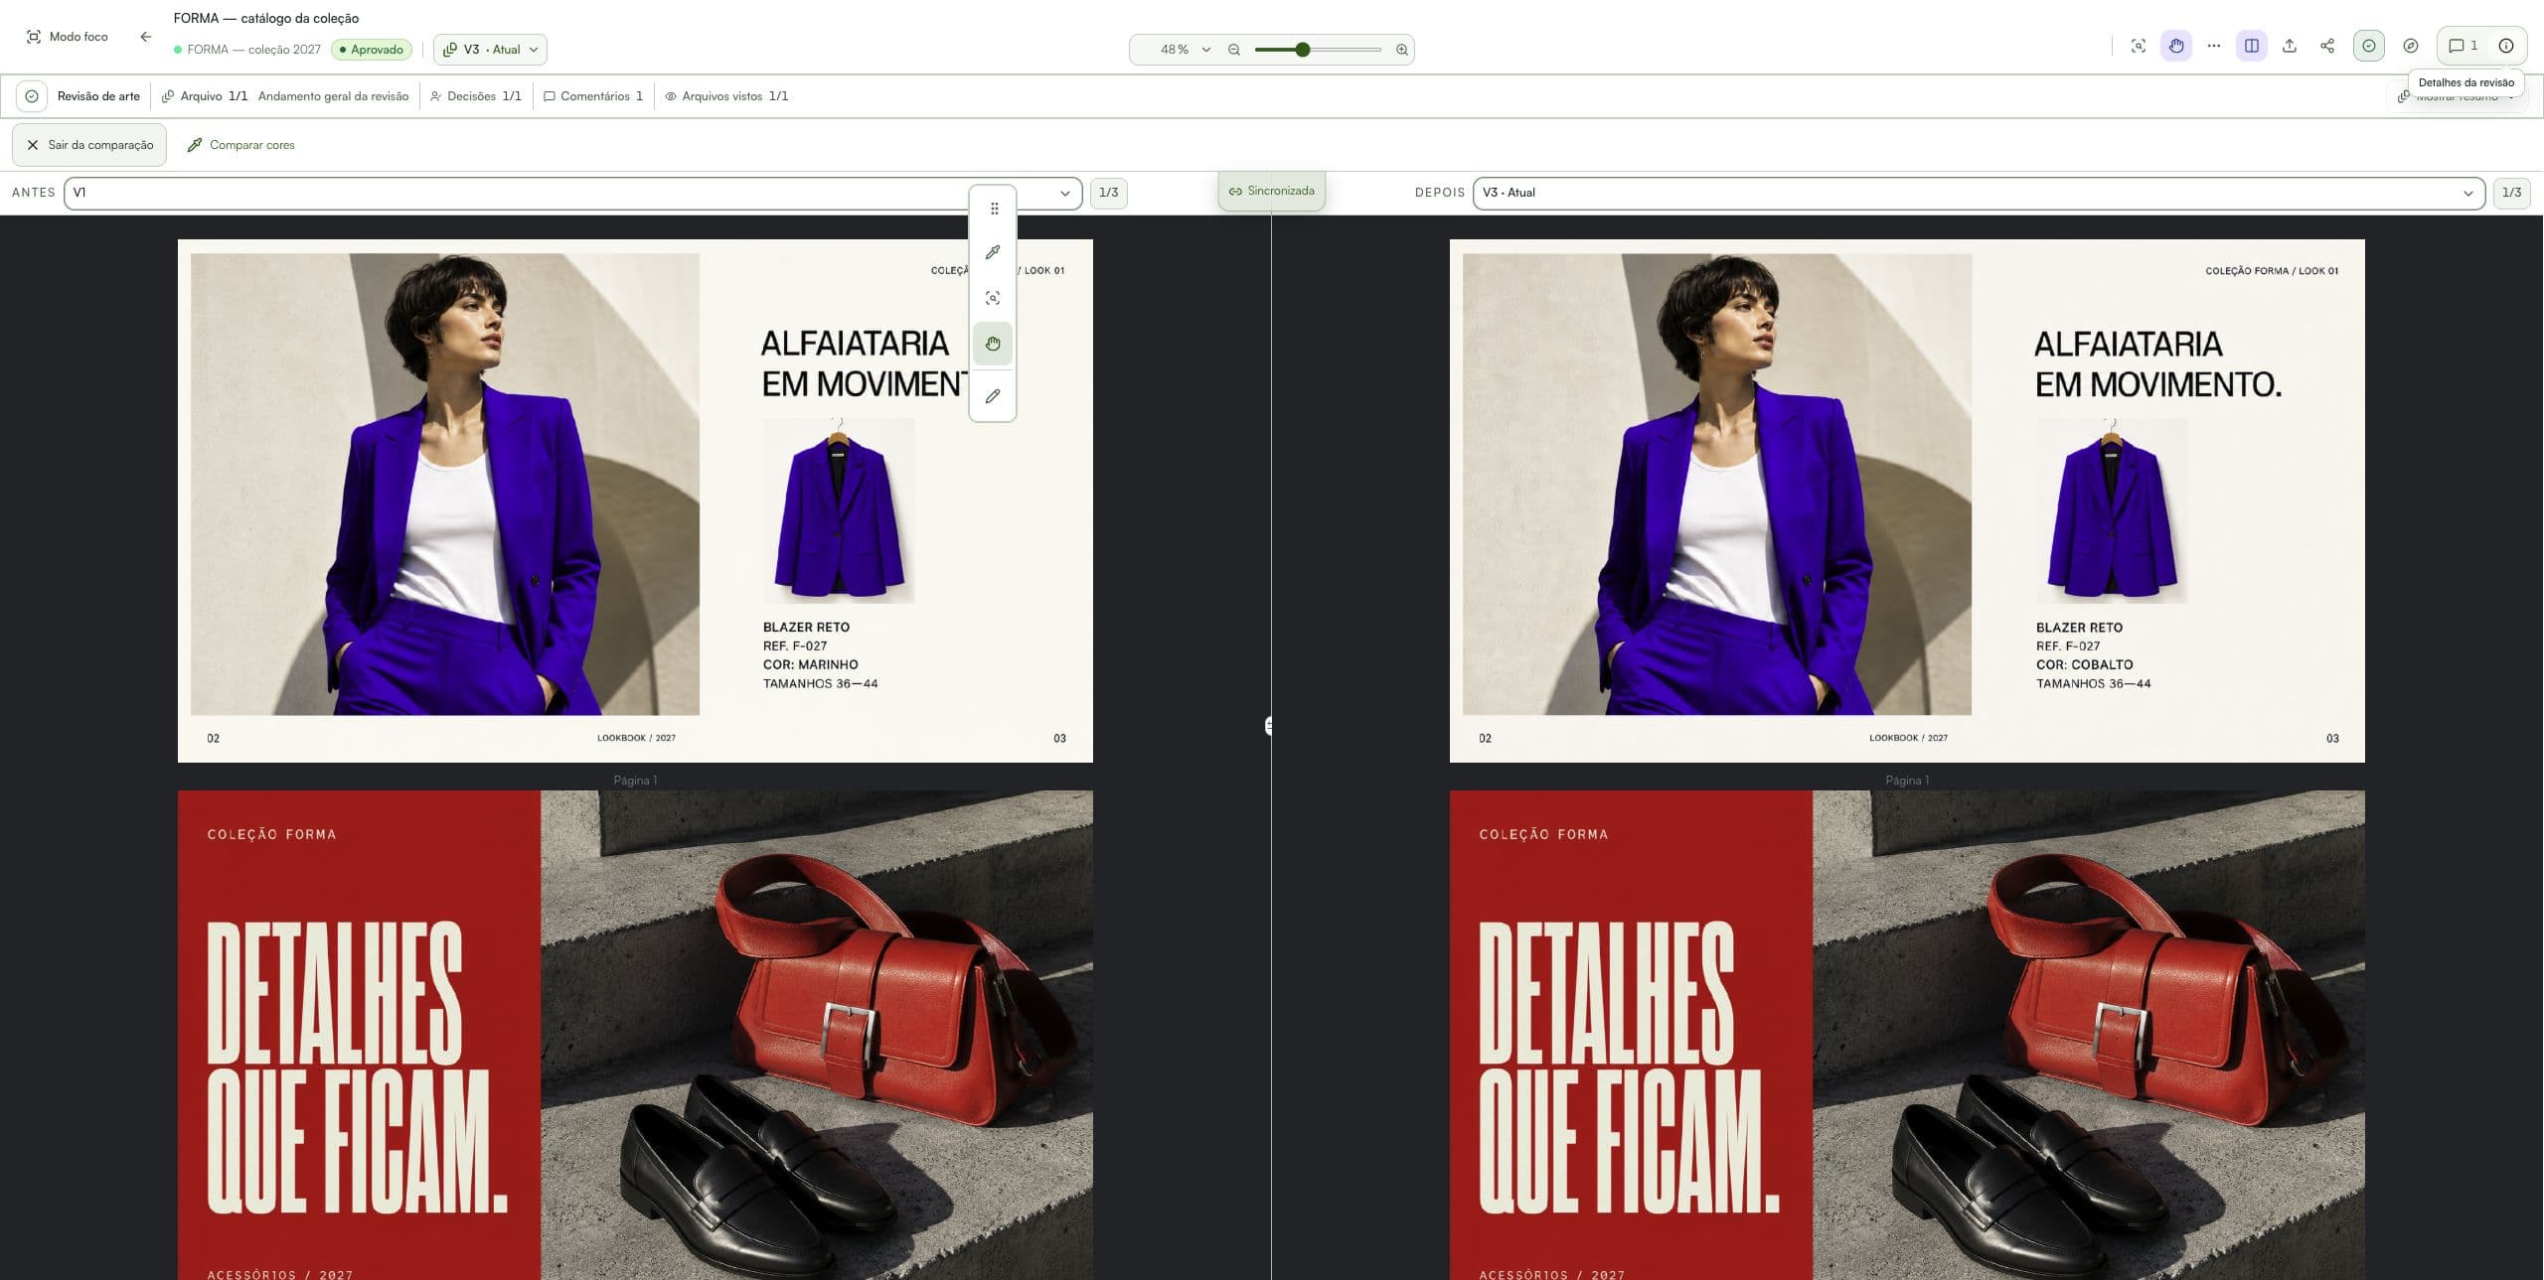
Task: Click Sair da comparação button
Action: 89,145
